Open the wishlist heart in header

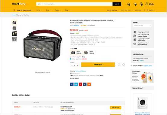[135, 4]
